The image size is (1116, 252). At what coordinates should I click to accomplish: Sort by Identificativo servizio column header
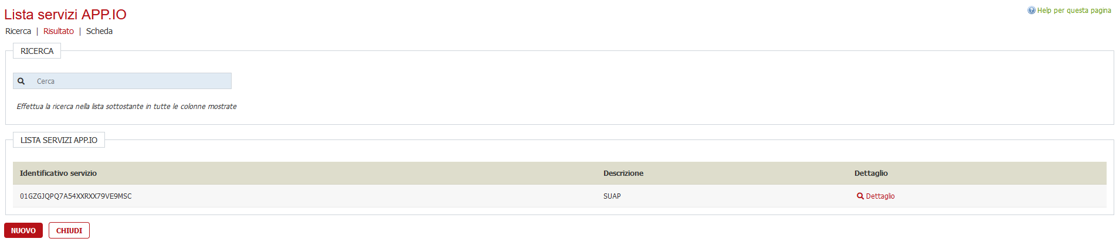(58, 173)
